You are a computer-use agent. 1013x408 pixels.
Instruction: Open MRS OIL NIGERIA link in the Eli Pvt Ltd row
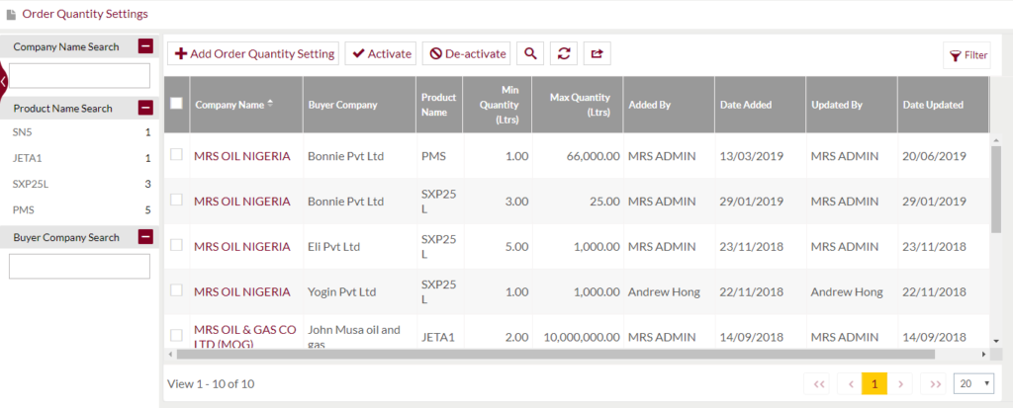242,246
